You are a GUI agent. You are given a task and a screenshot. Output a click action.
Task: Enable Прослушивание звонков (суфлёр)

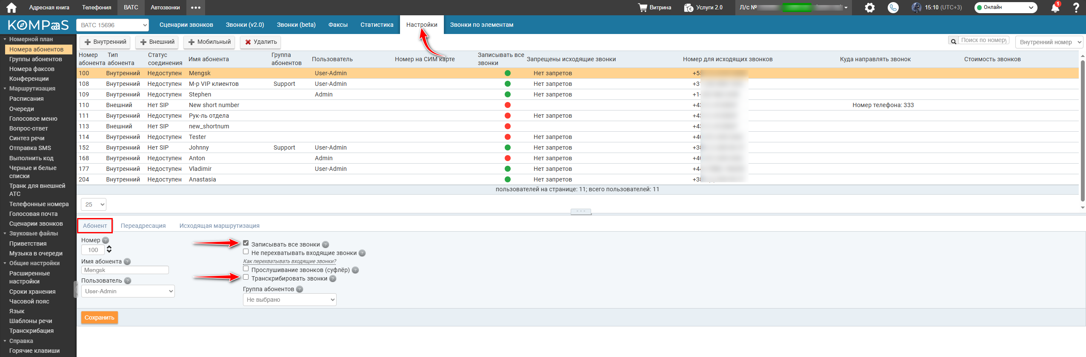pos(246,269)
